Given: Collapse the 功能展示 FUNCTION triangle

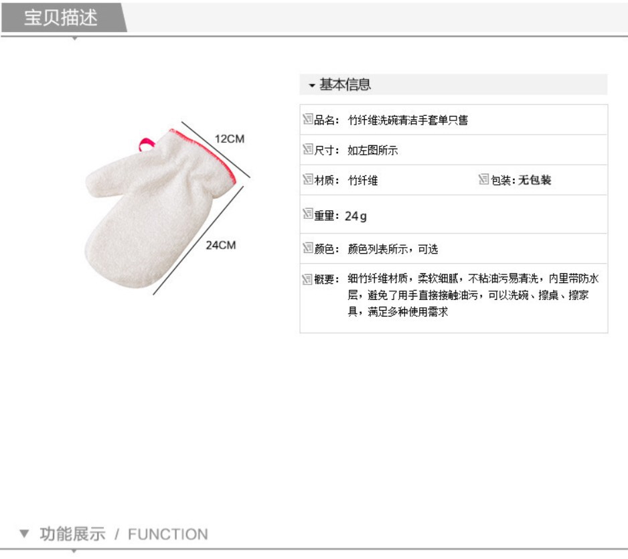Looking at the screenshot, I should click(24, 534).
